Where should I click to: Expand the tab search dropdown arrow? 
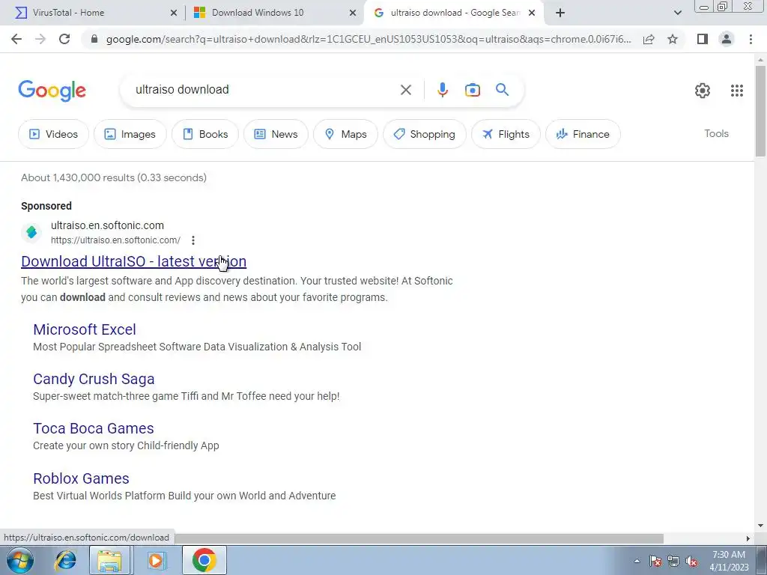tap(677, 13)
